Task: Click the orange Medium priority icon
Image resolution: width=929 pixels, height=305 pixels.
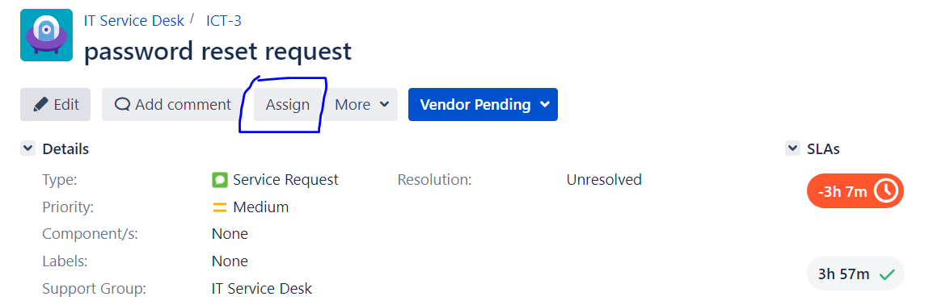Action: click(220, 207)
